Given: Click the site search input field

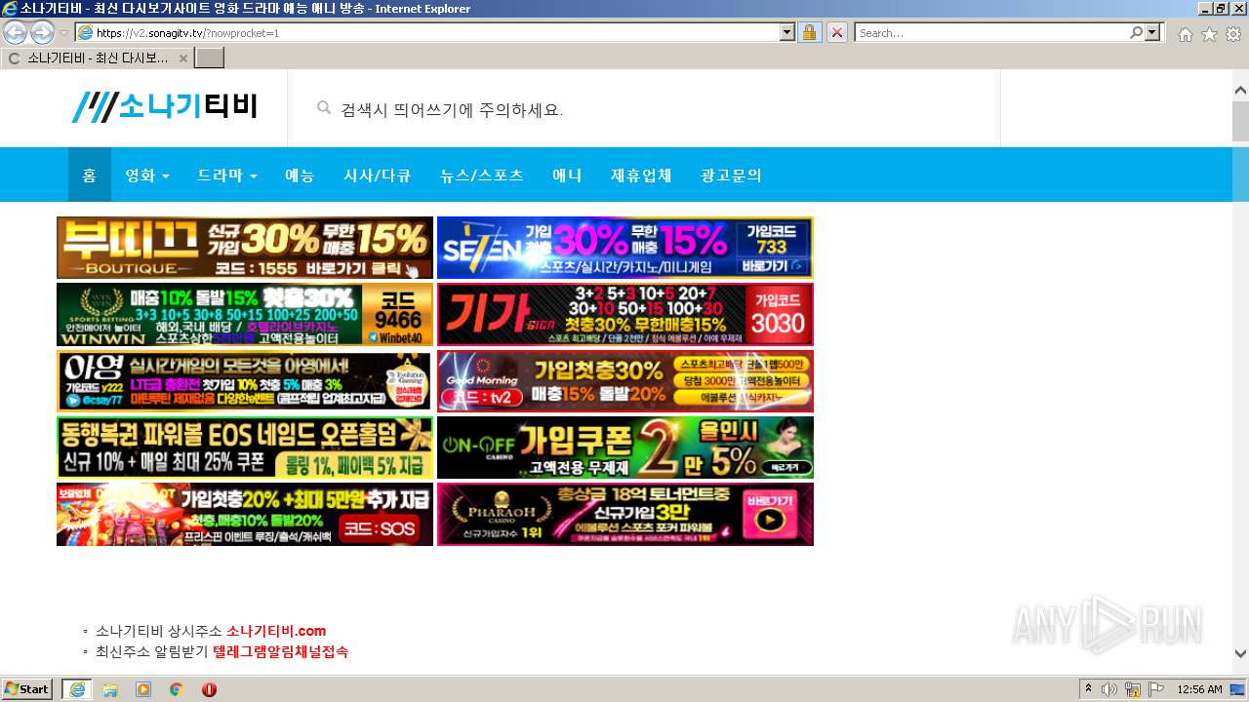Looking at the screenshot, I should [644, 109].
